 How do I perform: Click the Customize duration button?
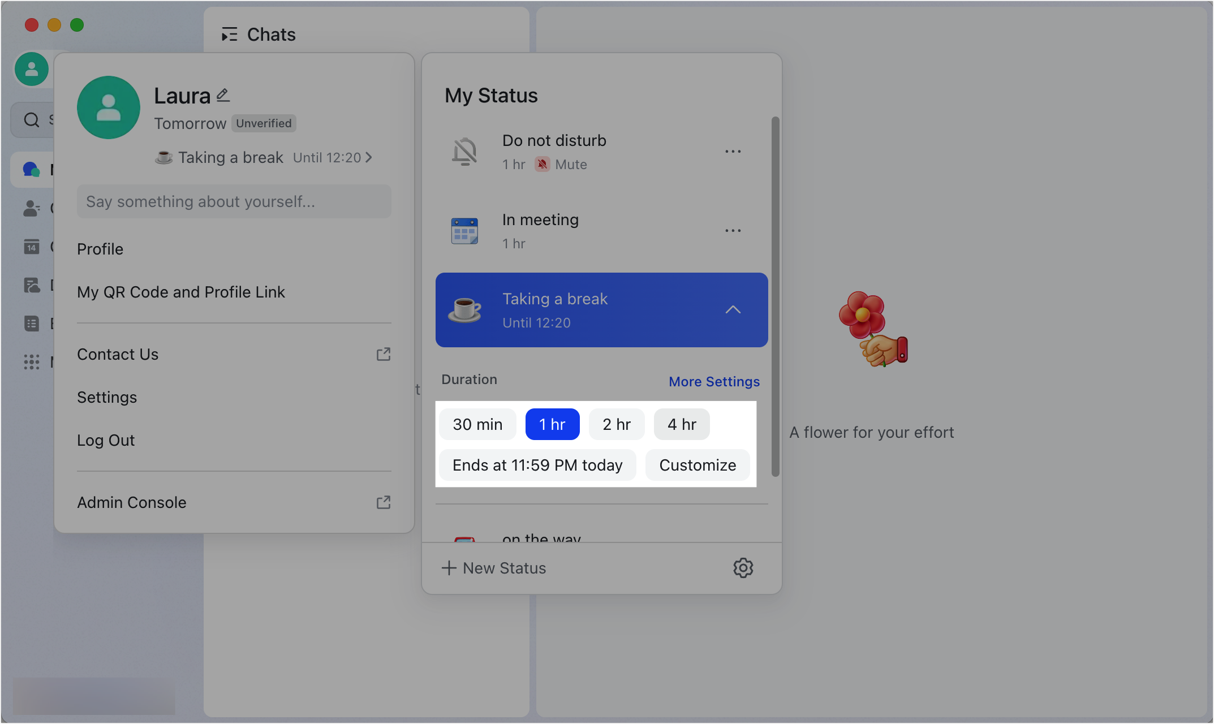pyautogui.click(x=698, y=465)
